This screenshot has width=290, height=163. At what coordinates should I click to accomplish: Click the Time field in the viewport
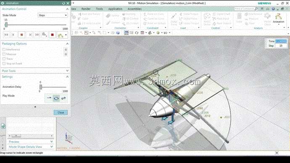(281, 41)
